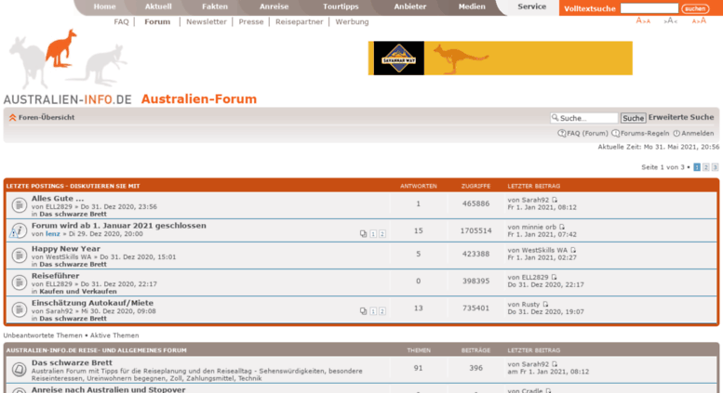Open the FAQ submenu link

(121, 21)
